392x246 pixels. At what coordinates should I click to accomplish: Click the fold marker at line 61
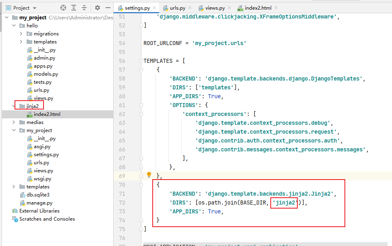point(141,105)
